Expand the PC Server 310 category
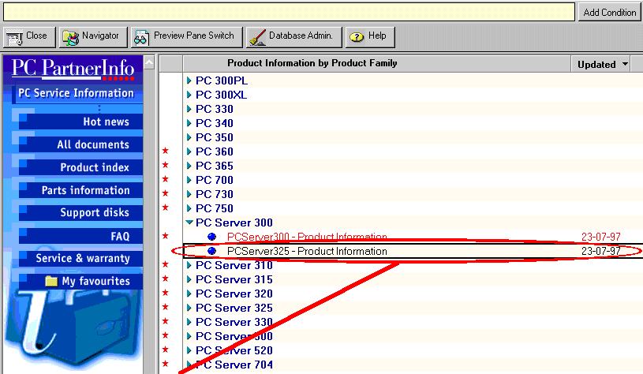Viewport: 643px width, 374px height. (189, 265)
